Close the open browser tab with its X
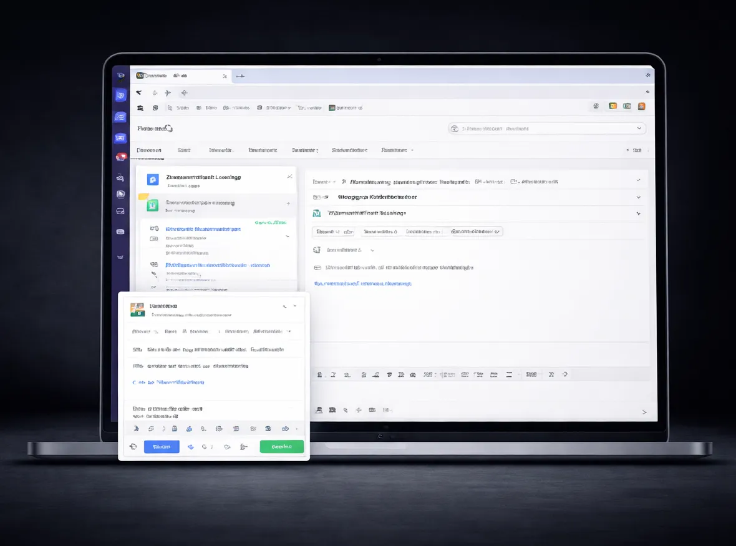 point(225,76)
